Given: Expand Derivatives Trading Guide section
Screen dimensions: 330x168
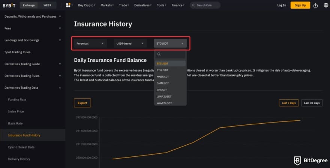Looking at the screenshot, I should tap(33, 64).
